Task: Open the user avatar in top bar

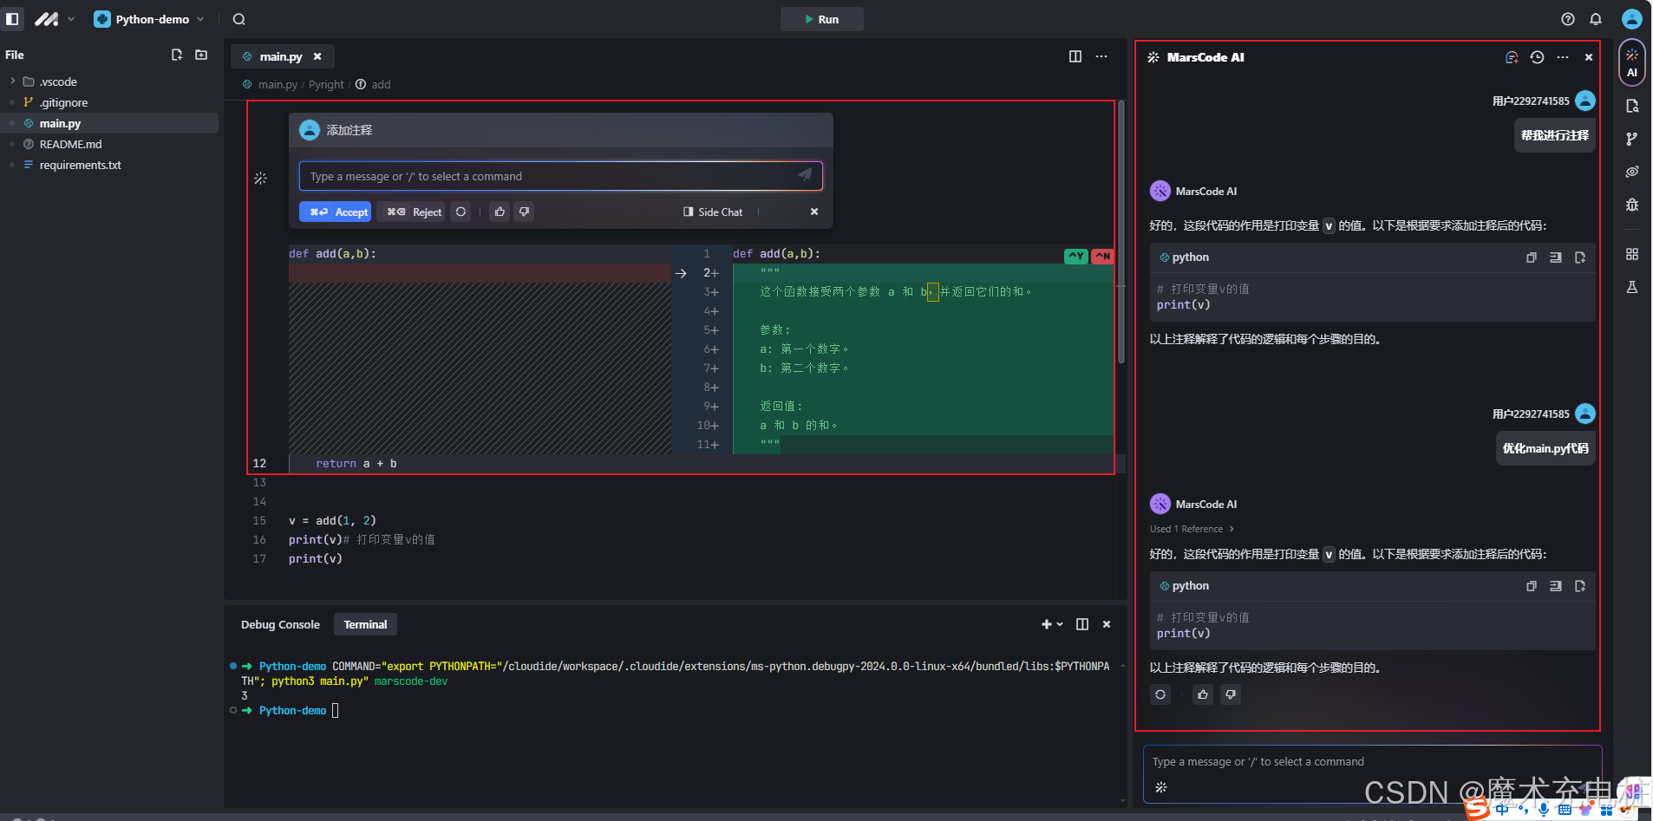Action: tap(1632, 19)
